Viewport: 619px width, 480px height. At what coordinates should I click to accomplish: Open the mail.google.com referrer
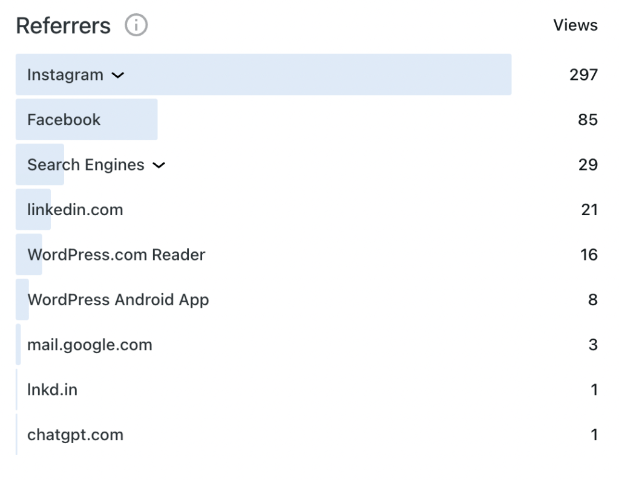90,345
